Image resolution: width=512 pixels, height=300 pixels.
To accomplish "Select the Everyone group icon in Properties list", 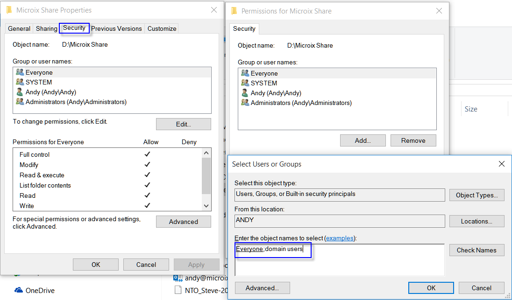I will 20,72.
